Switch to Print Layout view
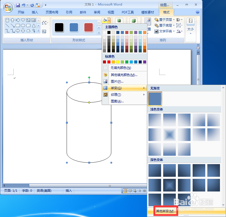Screen dimensions: 226x217 click(125, 191)
